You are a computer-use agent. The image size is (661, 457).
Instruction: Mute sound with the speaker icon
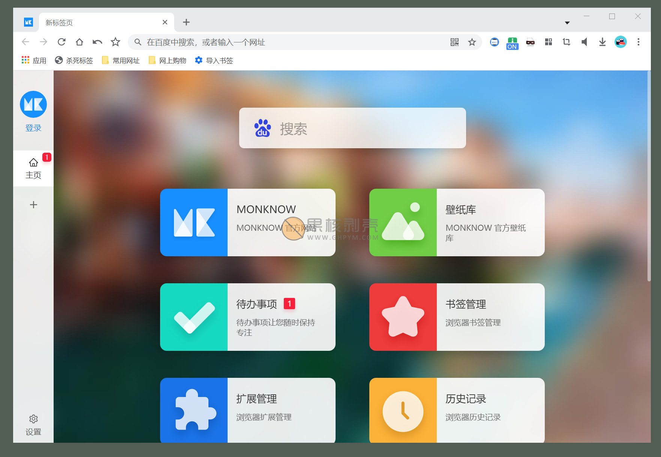[584, 42]
